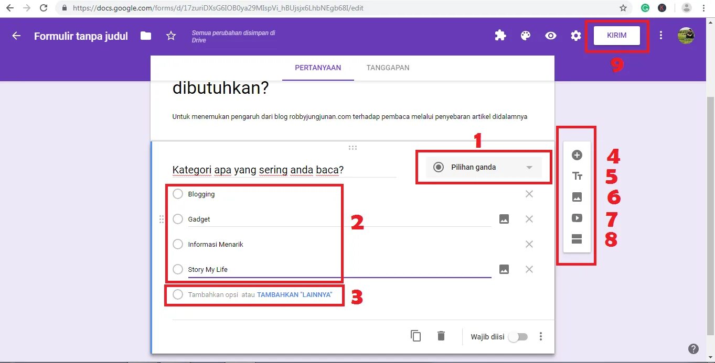This screenshot has height=363, width=715.
Task: Remove the Story My Life option
Action: 529,269
